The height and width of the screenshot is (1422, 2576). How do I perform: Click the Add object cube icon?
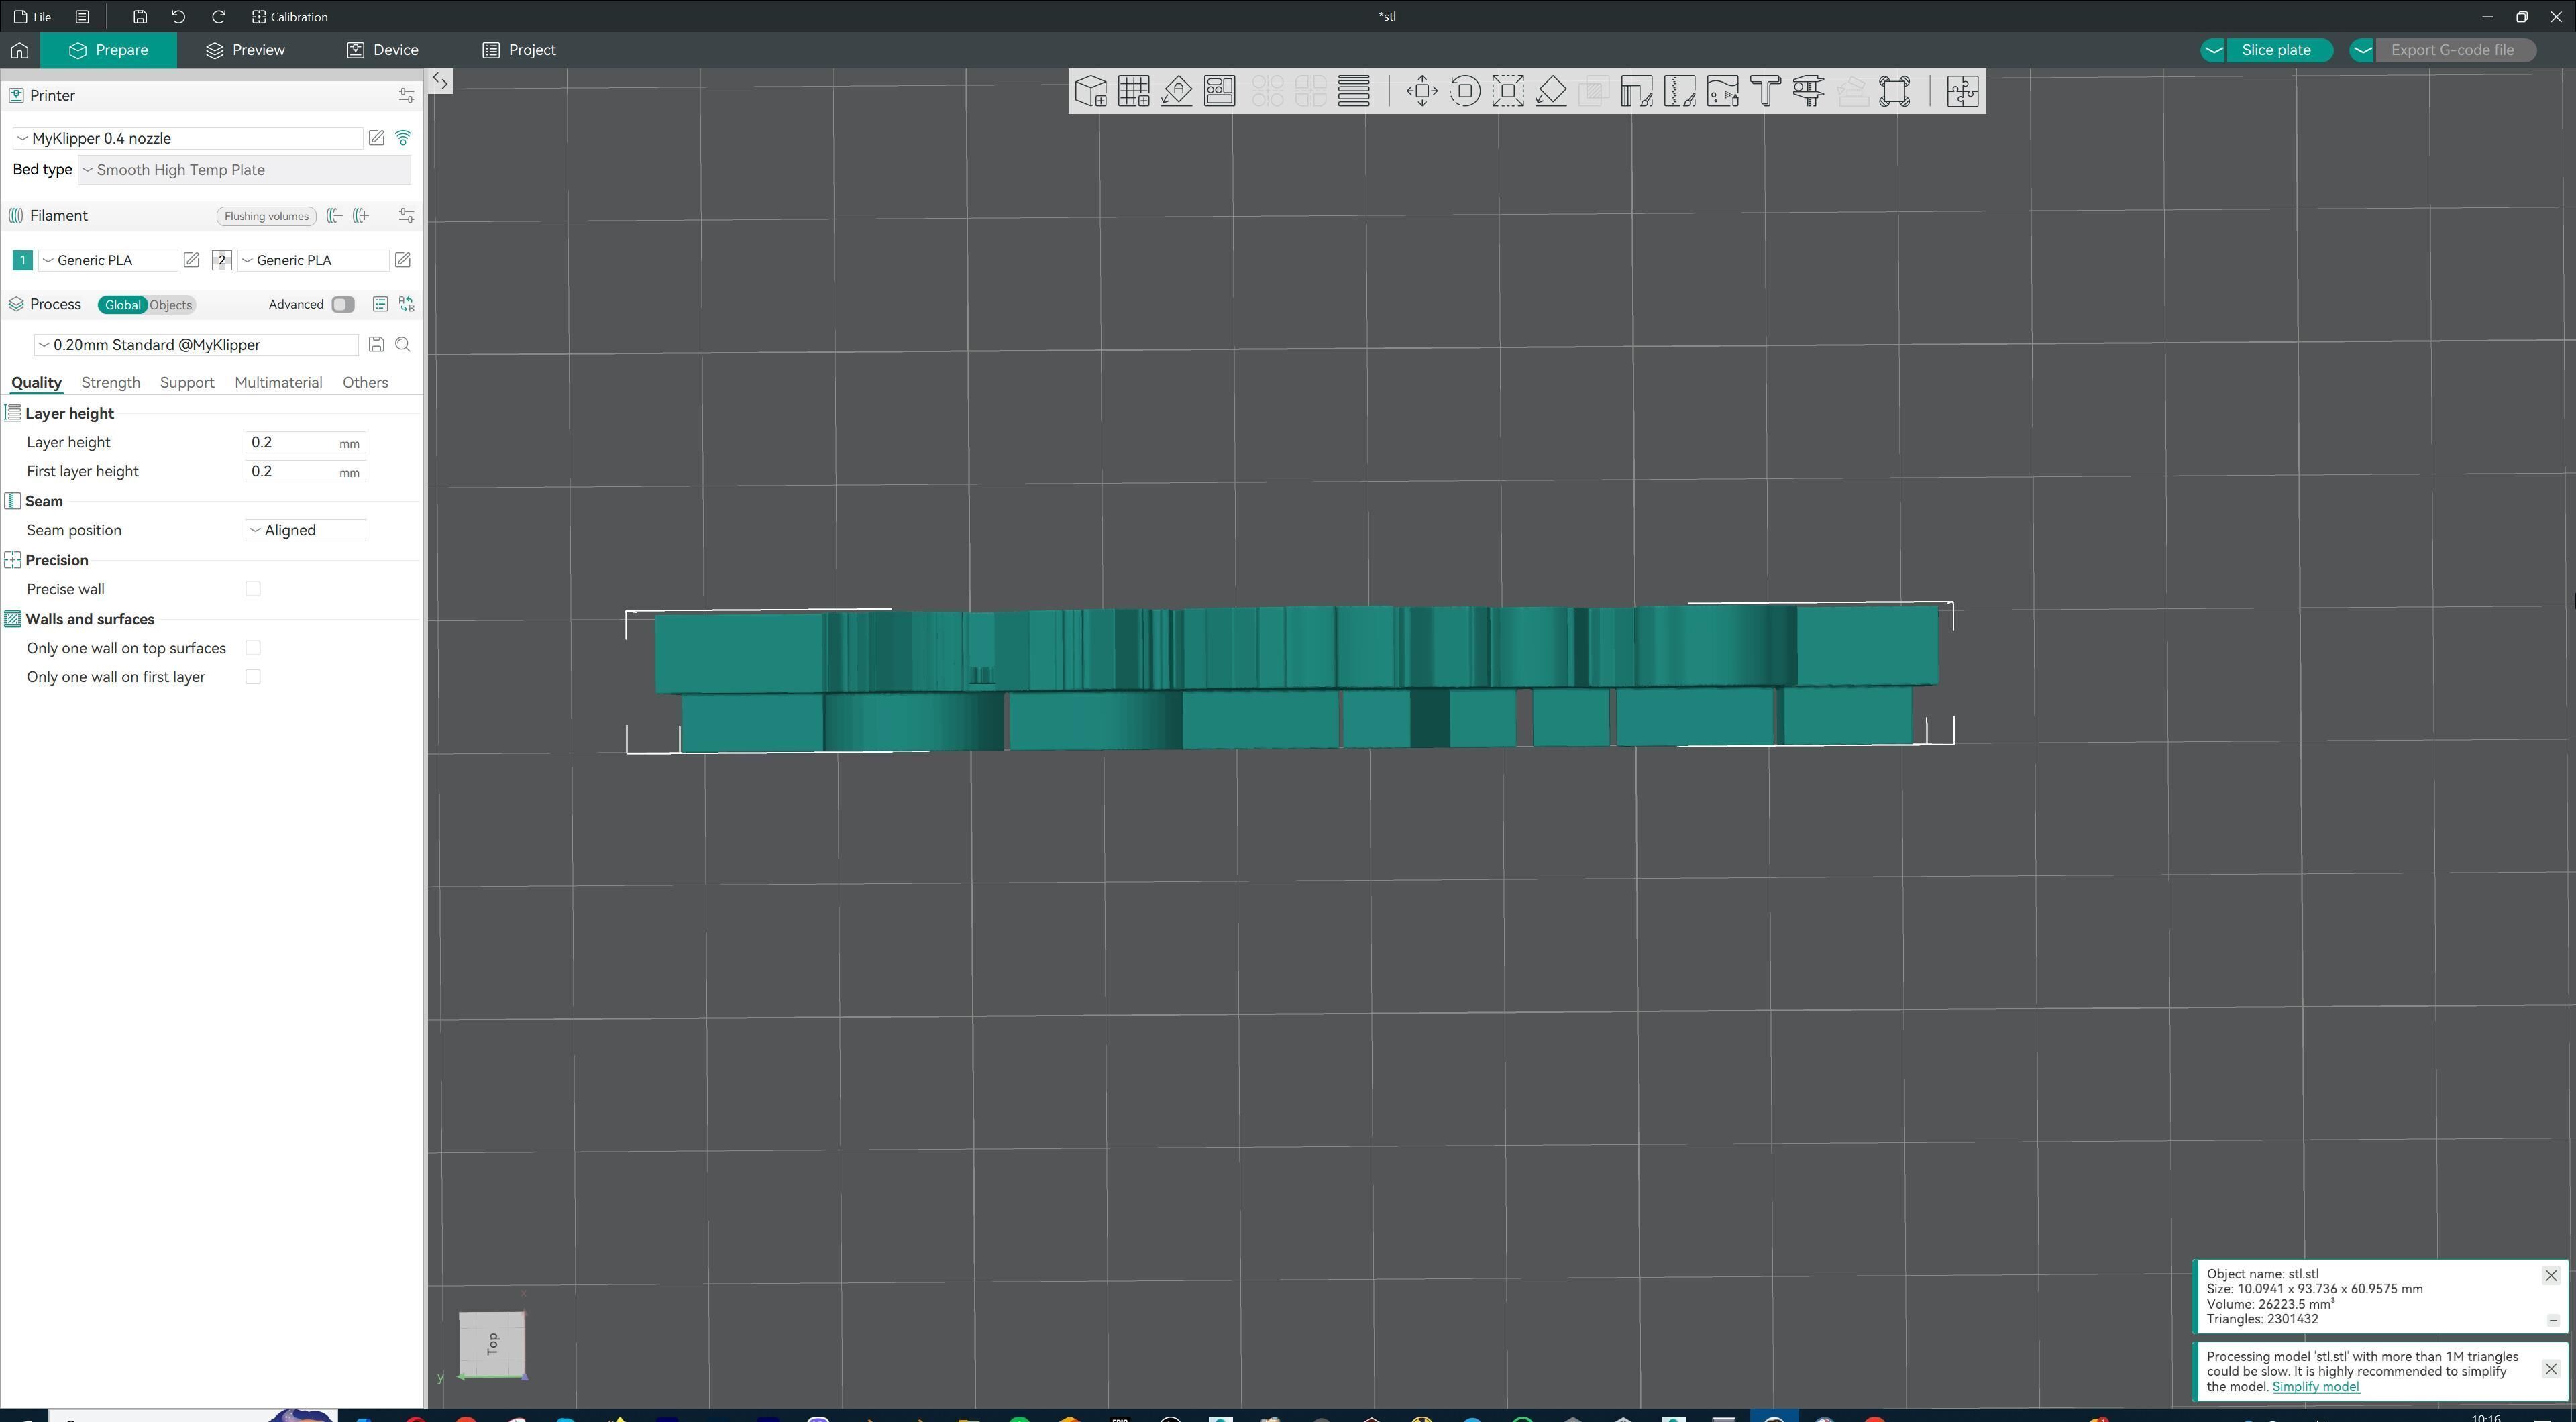[1090, 91]
